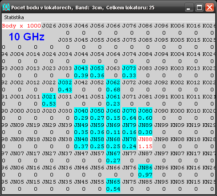Click the Body x 1000 label
Viewport: 217px width, 196px height.
(21, 26)
